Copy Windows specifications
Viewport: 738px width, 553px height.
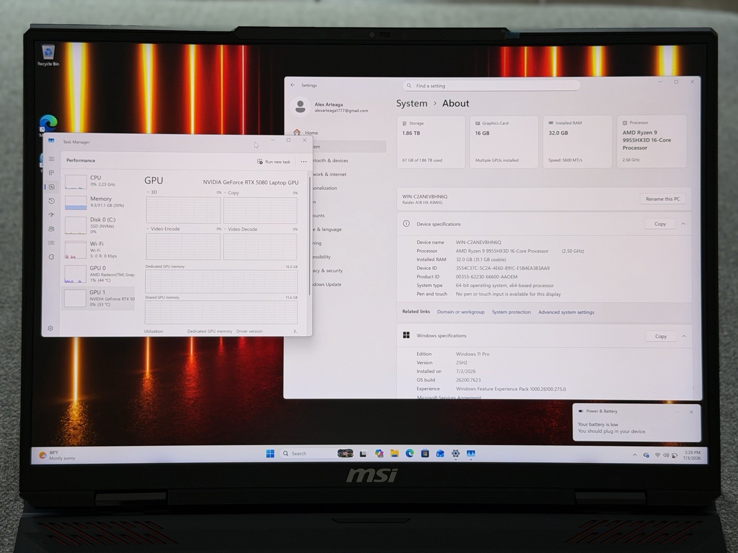[661, 336]
